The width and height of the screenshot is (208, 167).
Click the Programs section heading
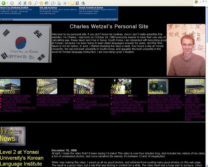coord(194,91)
